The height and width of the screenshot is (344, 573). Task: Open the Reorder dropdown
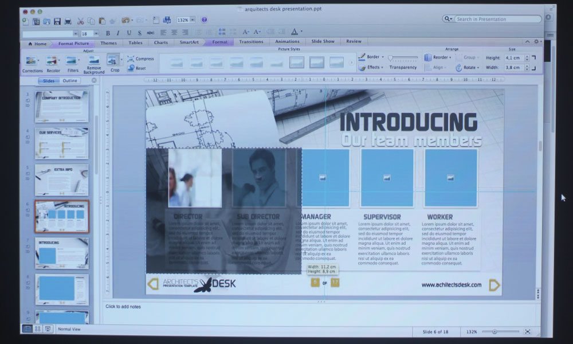(437, 57)
